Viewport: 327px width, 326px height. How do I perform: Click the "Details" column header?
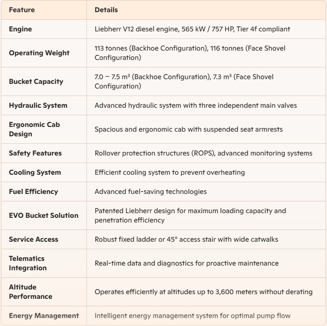pyautogui.click(x=106, y=10)
